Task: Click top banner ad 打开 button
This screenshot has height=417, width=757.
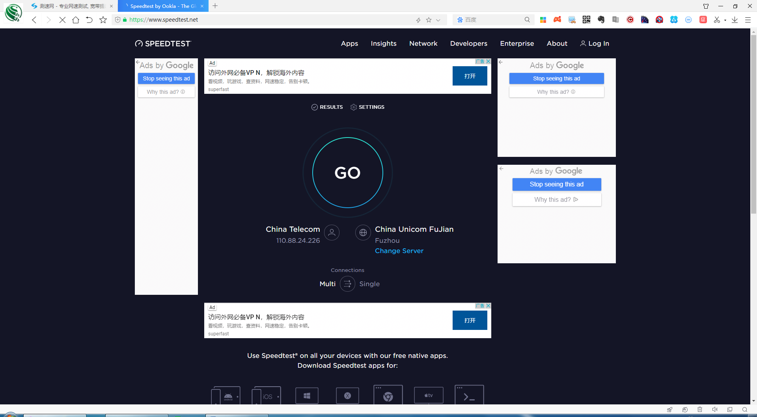Action: coord(470,76)
